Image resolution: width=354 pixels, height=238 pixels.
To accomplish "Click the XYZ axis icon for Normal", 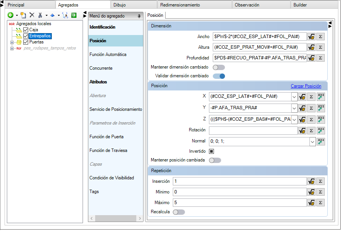I will pyautogui.click(x=321, y=142).
